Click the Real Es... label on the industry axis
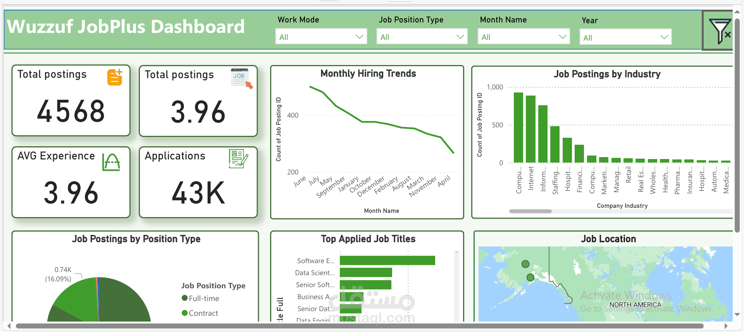This screenshot has height=332, width=744. coord(641,180)
